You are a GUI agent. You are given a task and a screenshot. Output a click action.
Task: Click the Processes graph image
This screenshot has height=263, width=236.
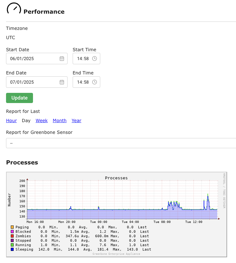tap(116, 200)
